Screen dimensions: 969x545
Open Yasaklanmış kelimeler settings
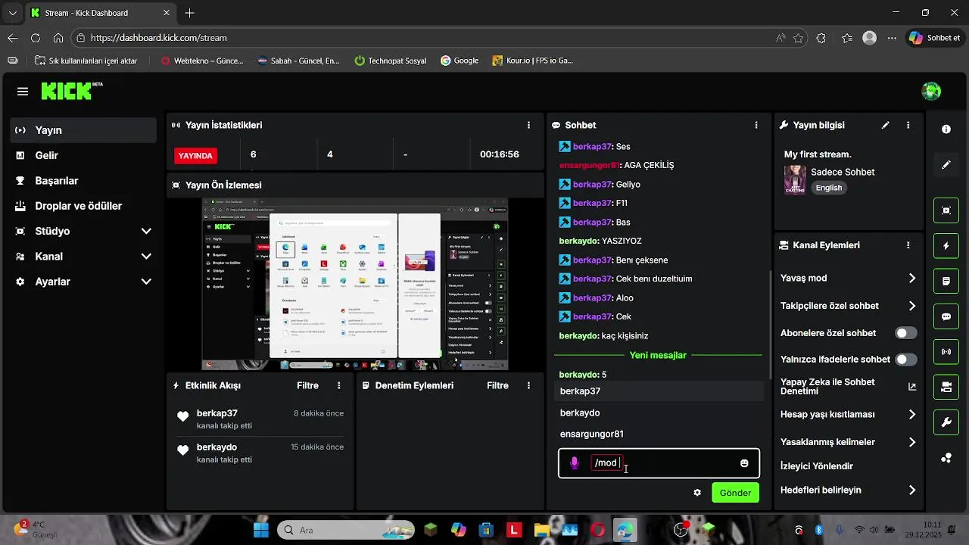click(849, 442)
